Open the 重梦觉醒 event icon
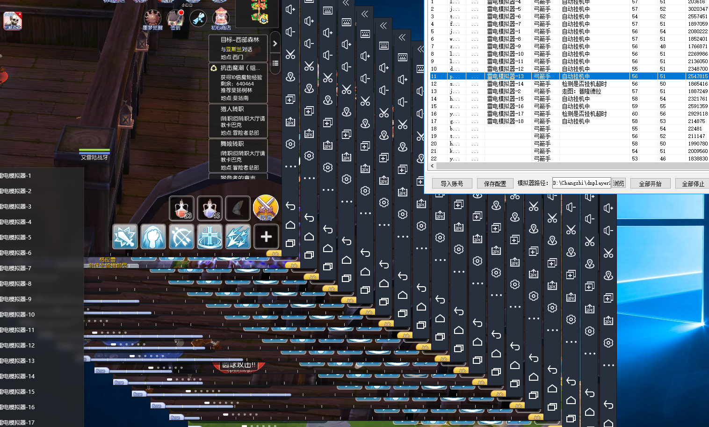 152,20
